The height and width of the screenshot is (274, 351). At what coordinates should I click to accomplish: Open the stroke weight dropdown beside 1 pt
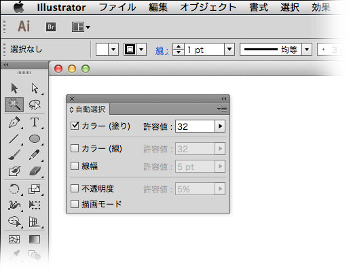tap(229, 49)
